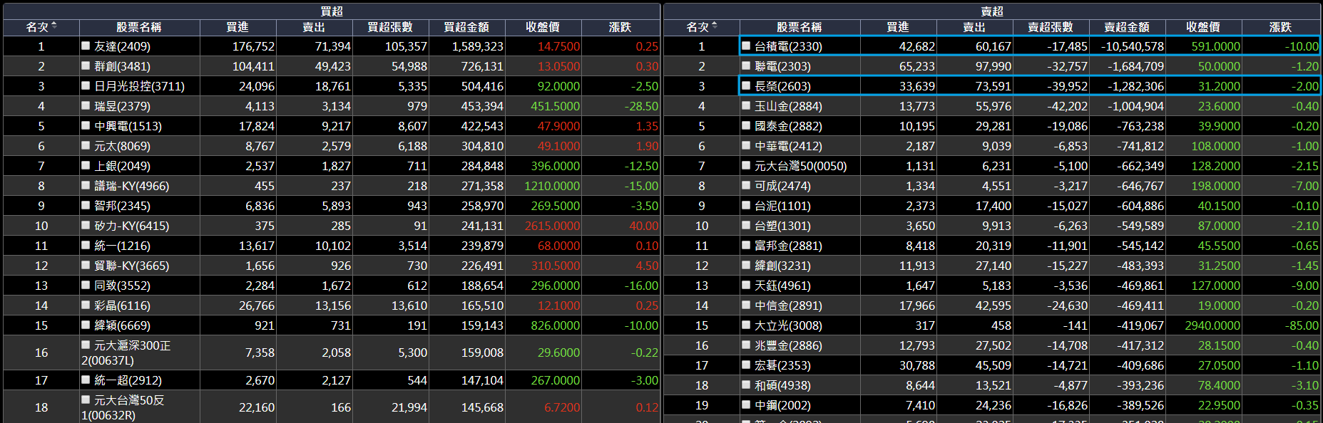Click stock 貿聯-KY(3665)
Screen dimensions: 1323x423
tap(131, 266)
